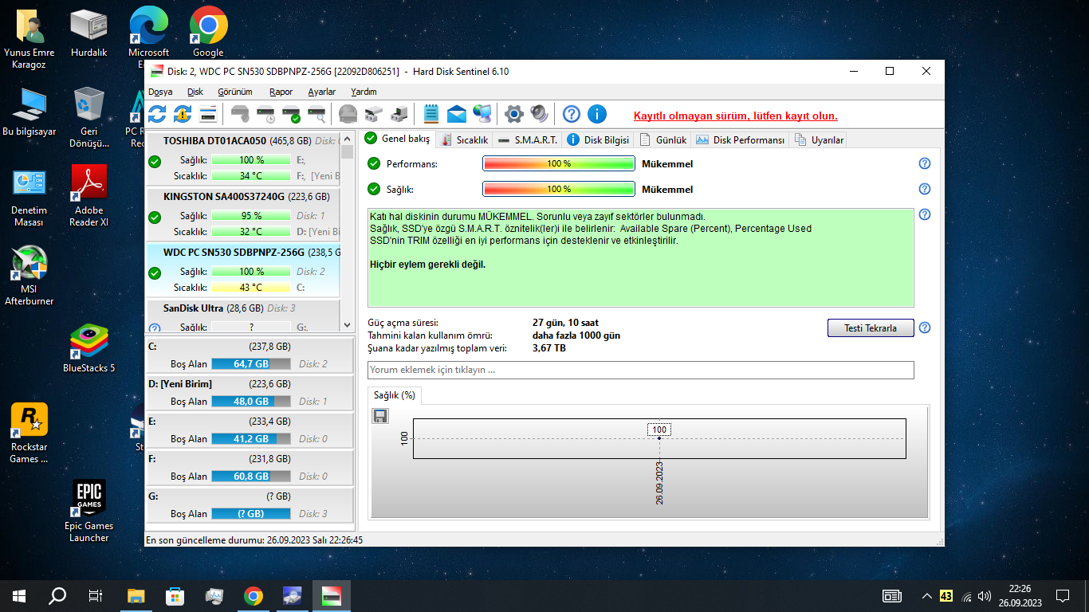Select Epic Games Launcher desktop icon
The height and width of the screenshot is (612, 1089).
coord(89,511)
